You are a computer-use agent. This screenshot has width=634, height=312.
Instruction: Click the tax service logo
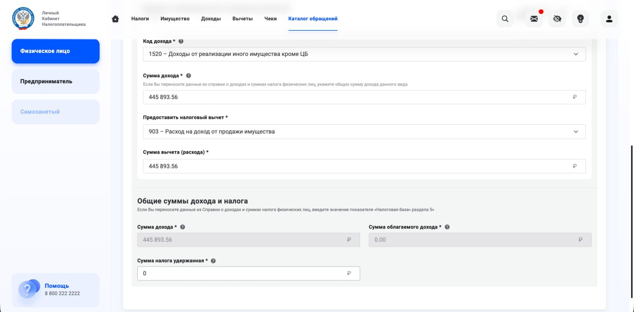point(23,19)
